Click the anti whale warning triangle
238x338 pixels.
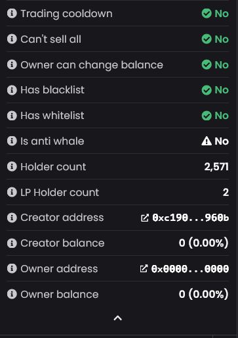207,141
